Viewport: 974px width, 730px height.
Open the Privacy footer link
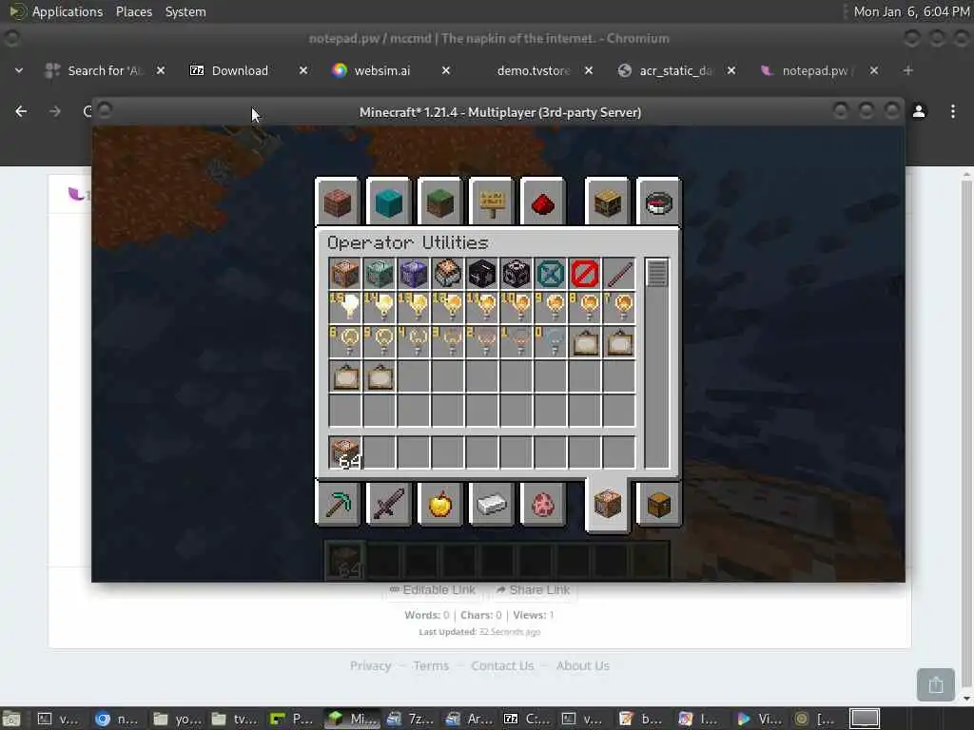[370, 665]
